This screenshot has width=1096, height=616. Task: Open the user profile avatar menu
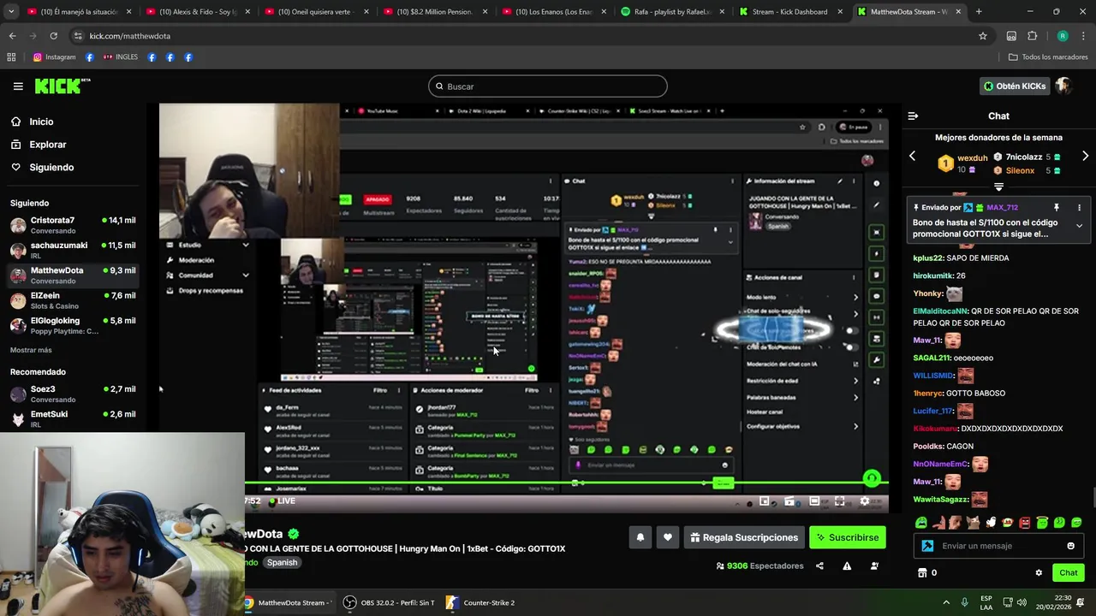pyautogui.click(x=1063, y=86)
